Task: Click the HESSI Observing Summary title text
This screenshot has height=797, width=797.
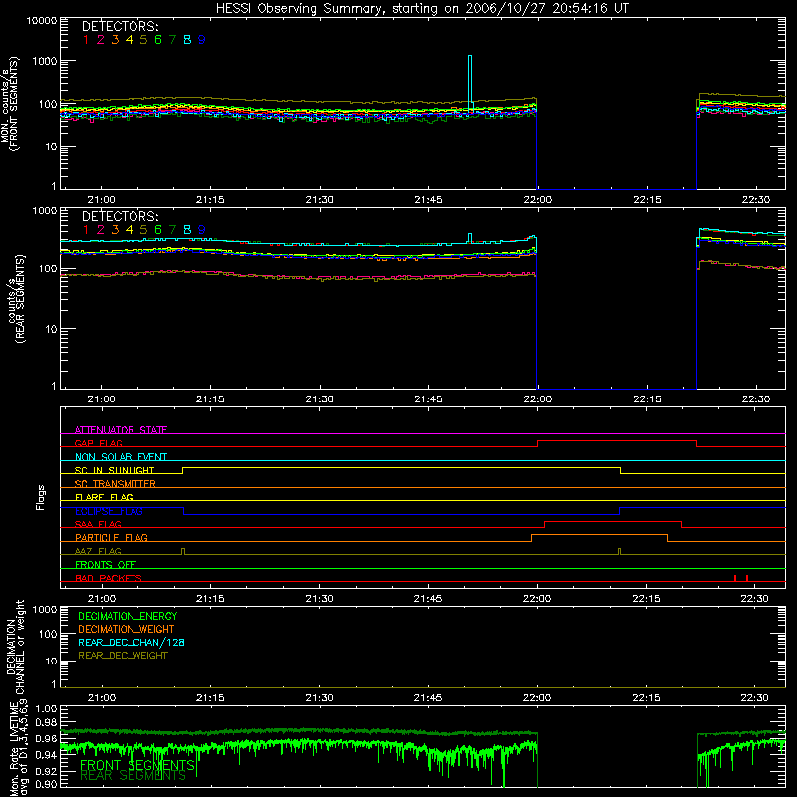Action: (x=421, y=9)
